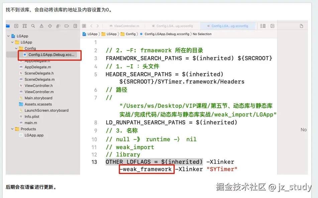
Task: Open the Project navigator folder icon
Action: click(x=8, y=26)
